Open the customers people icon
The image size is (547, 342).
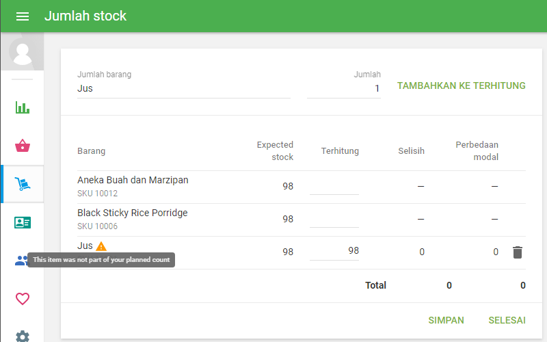pyautogui.click(x=21, y=261)
